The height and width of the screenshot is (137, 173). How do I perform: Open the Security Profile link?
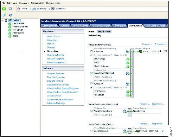[54, 96]
